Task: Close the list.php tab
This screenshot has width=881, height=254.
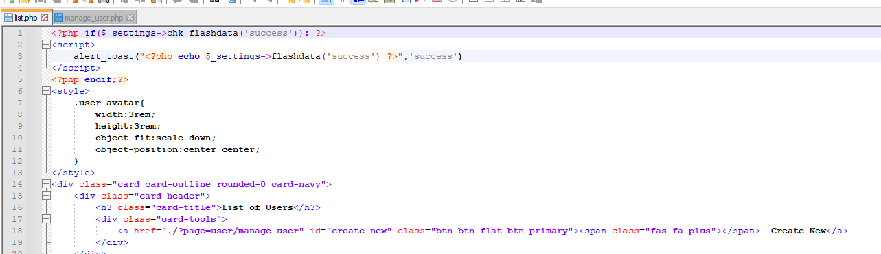Action: pyautogui.click(x=45, y=18)
